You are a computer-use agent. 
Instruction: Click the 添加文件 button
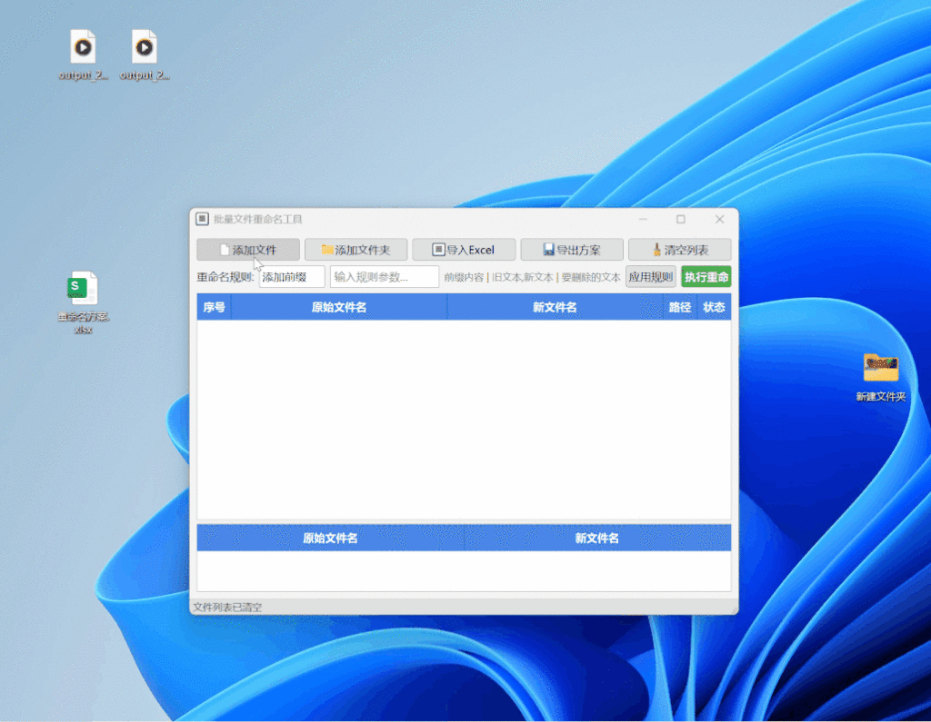tap(248, 250)
